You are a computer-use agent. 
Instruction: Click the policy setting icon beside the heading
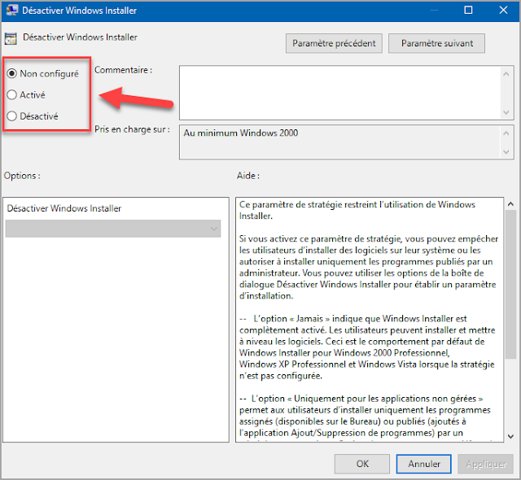(11, 38)
